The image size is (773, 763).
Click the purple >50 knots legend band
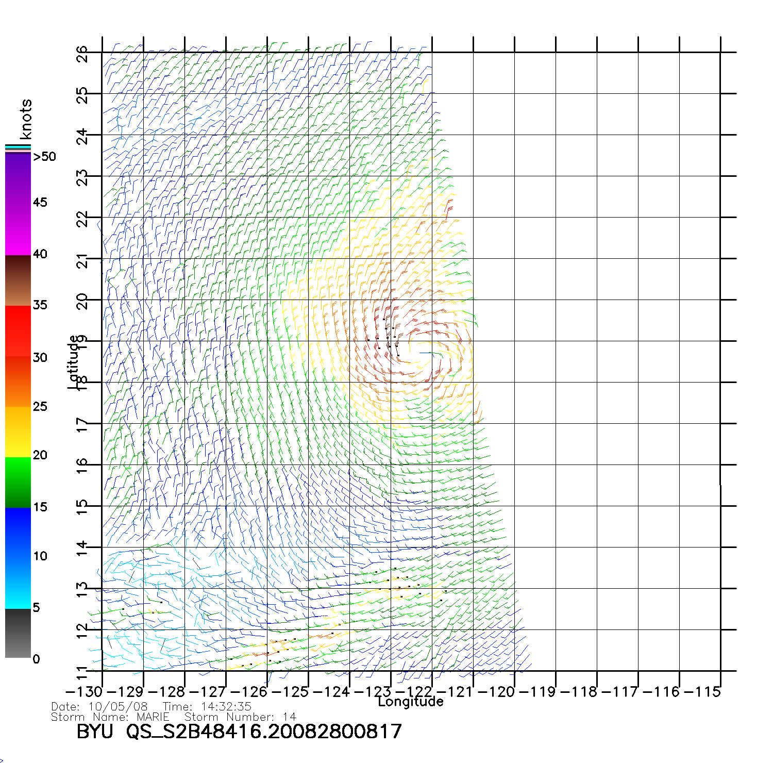pyautogui.click(x=18, y=178)
